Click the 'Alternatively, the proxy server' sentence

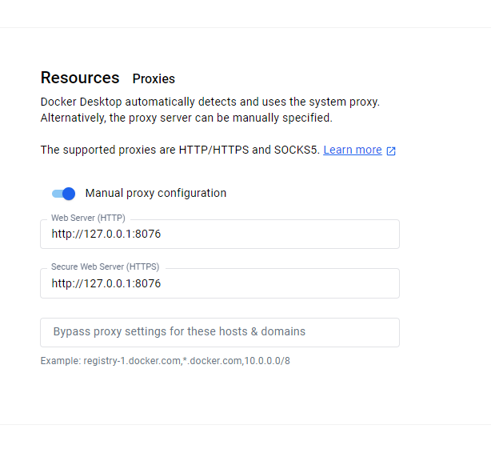click(186, 118)
